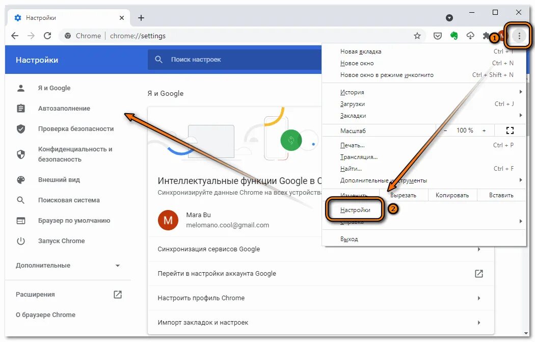Open Поисковая система settings section
This screenshot has height=342, width=535.
68,200
